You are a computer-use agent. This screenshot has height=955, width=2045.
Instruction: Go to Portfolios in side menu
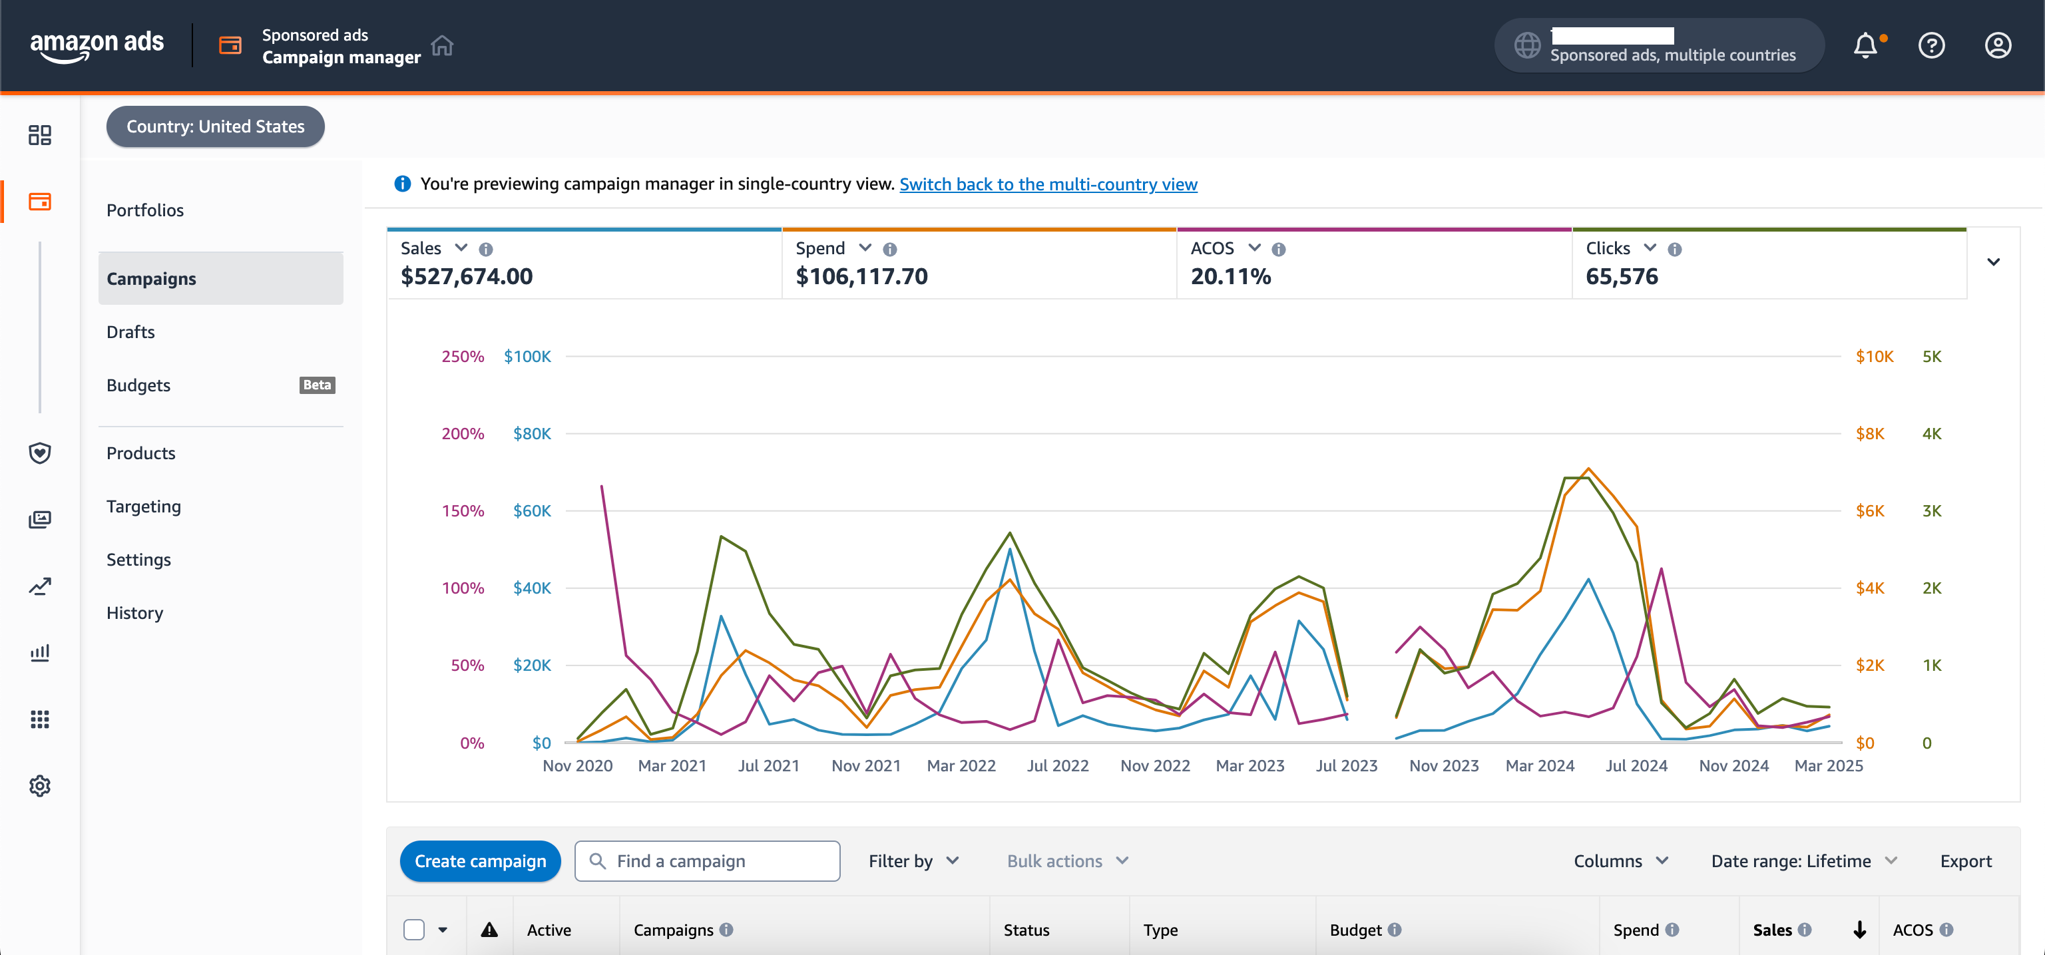(145, 210)
